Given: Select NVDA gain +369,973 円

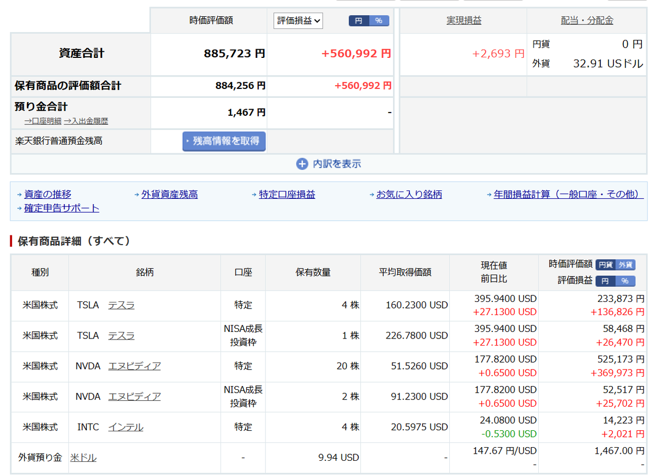Looking at the screenshot, I should coord(617,373).
